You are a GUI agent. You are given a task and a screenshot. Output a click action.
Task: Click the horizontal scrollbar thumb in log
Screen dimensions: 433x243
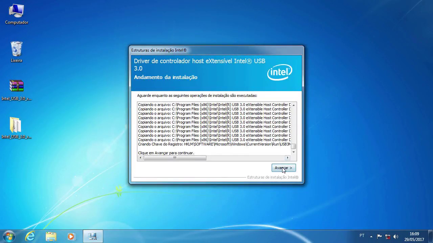click(175, 158)
